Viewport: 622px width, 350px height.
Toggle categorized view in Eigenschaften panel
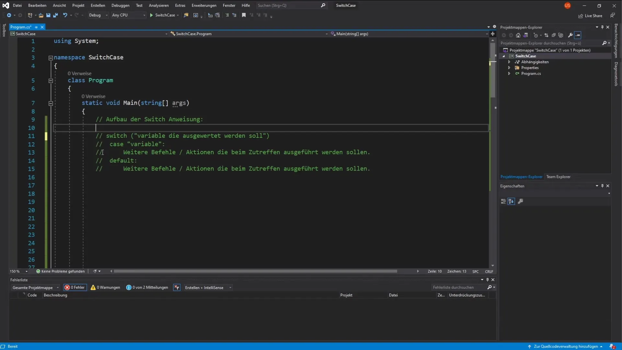503,201
